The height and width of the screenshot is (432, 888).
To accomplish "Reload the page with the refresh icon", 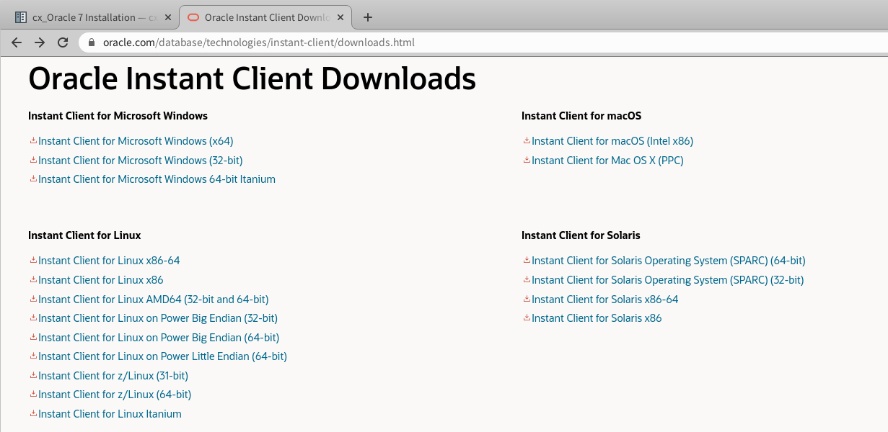I will [x=63, y=42].
